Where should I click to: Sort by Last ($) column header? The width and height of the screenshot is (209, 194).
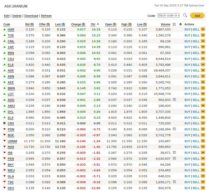pyautogui.click(x=60, y=24)
